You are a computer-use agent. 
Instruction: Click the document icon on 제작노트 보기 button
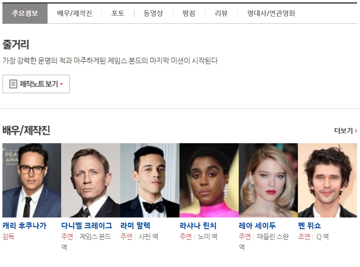tap(13, 84)
